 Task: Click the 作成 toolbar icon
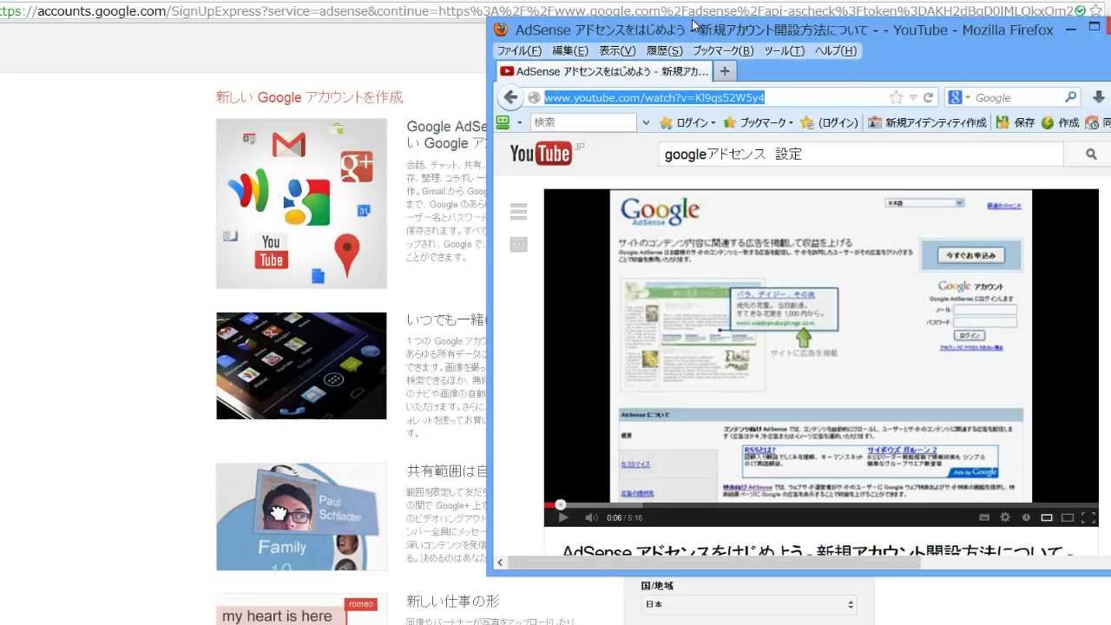coord(1059,122)
